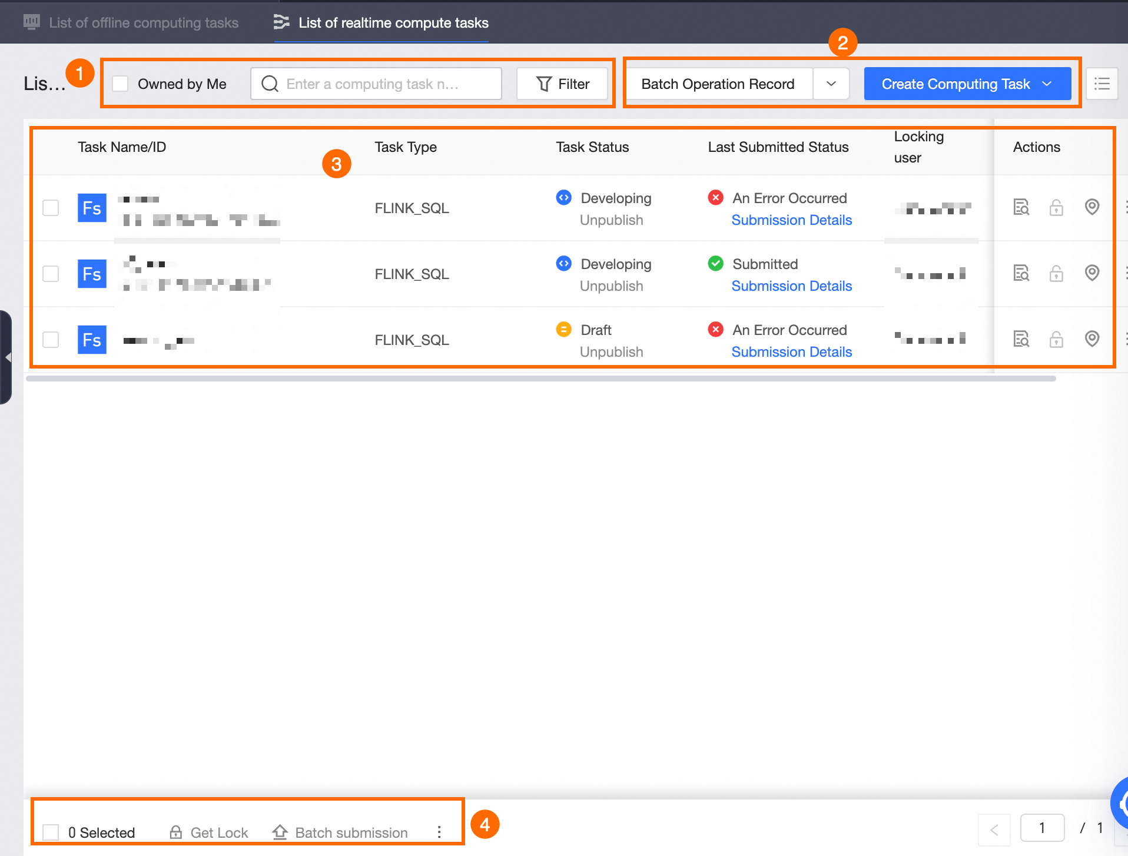Viewport: 1128px width, 856px height.
Task: Switch to List of offline computing tasks tab
Action: click(x=131, y=22)
